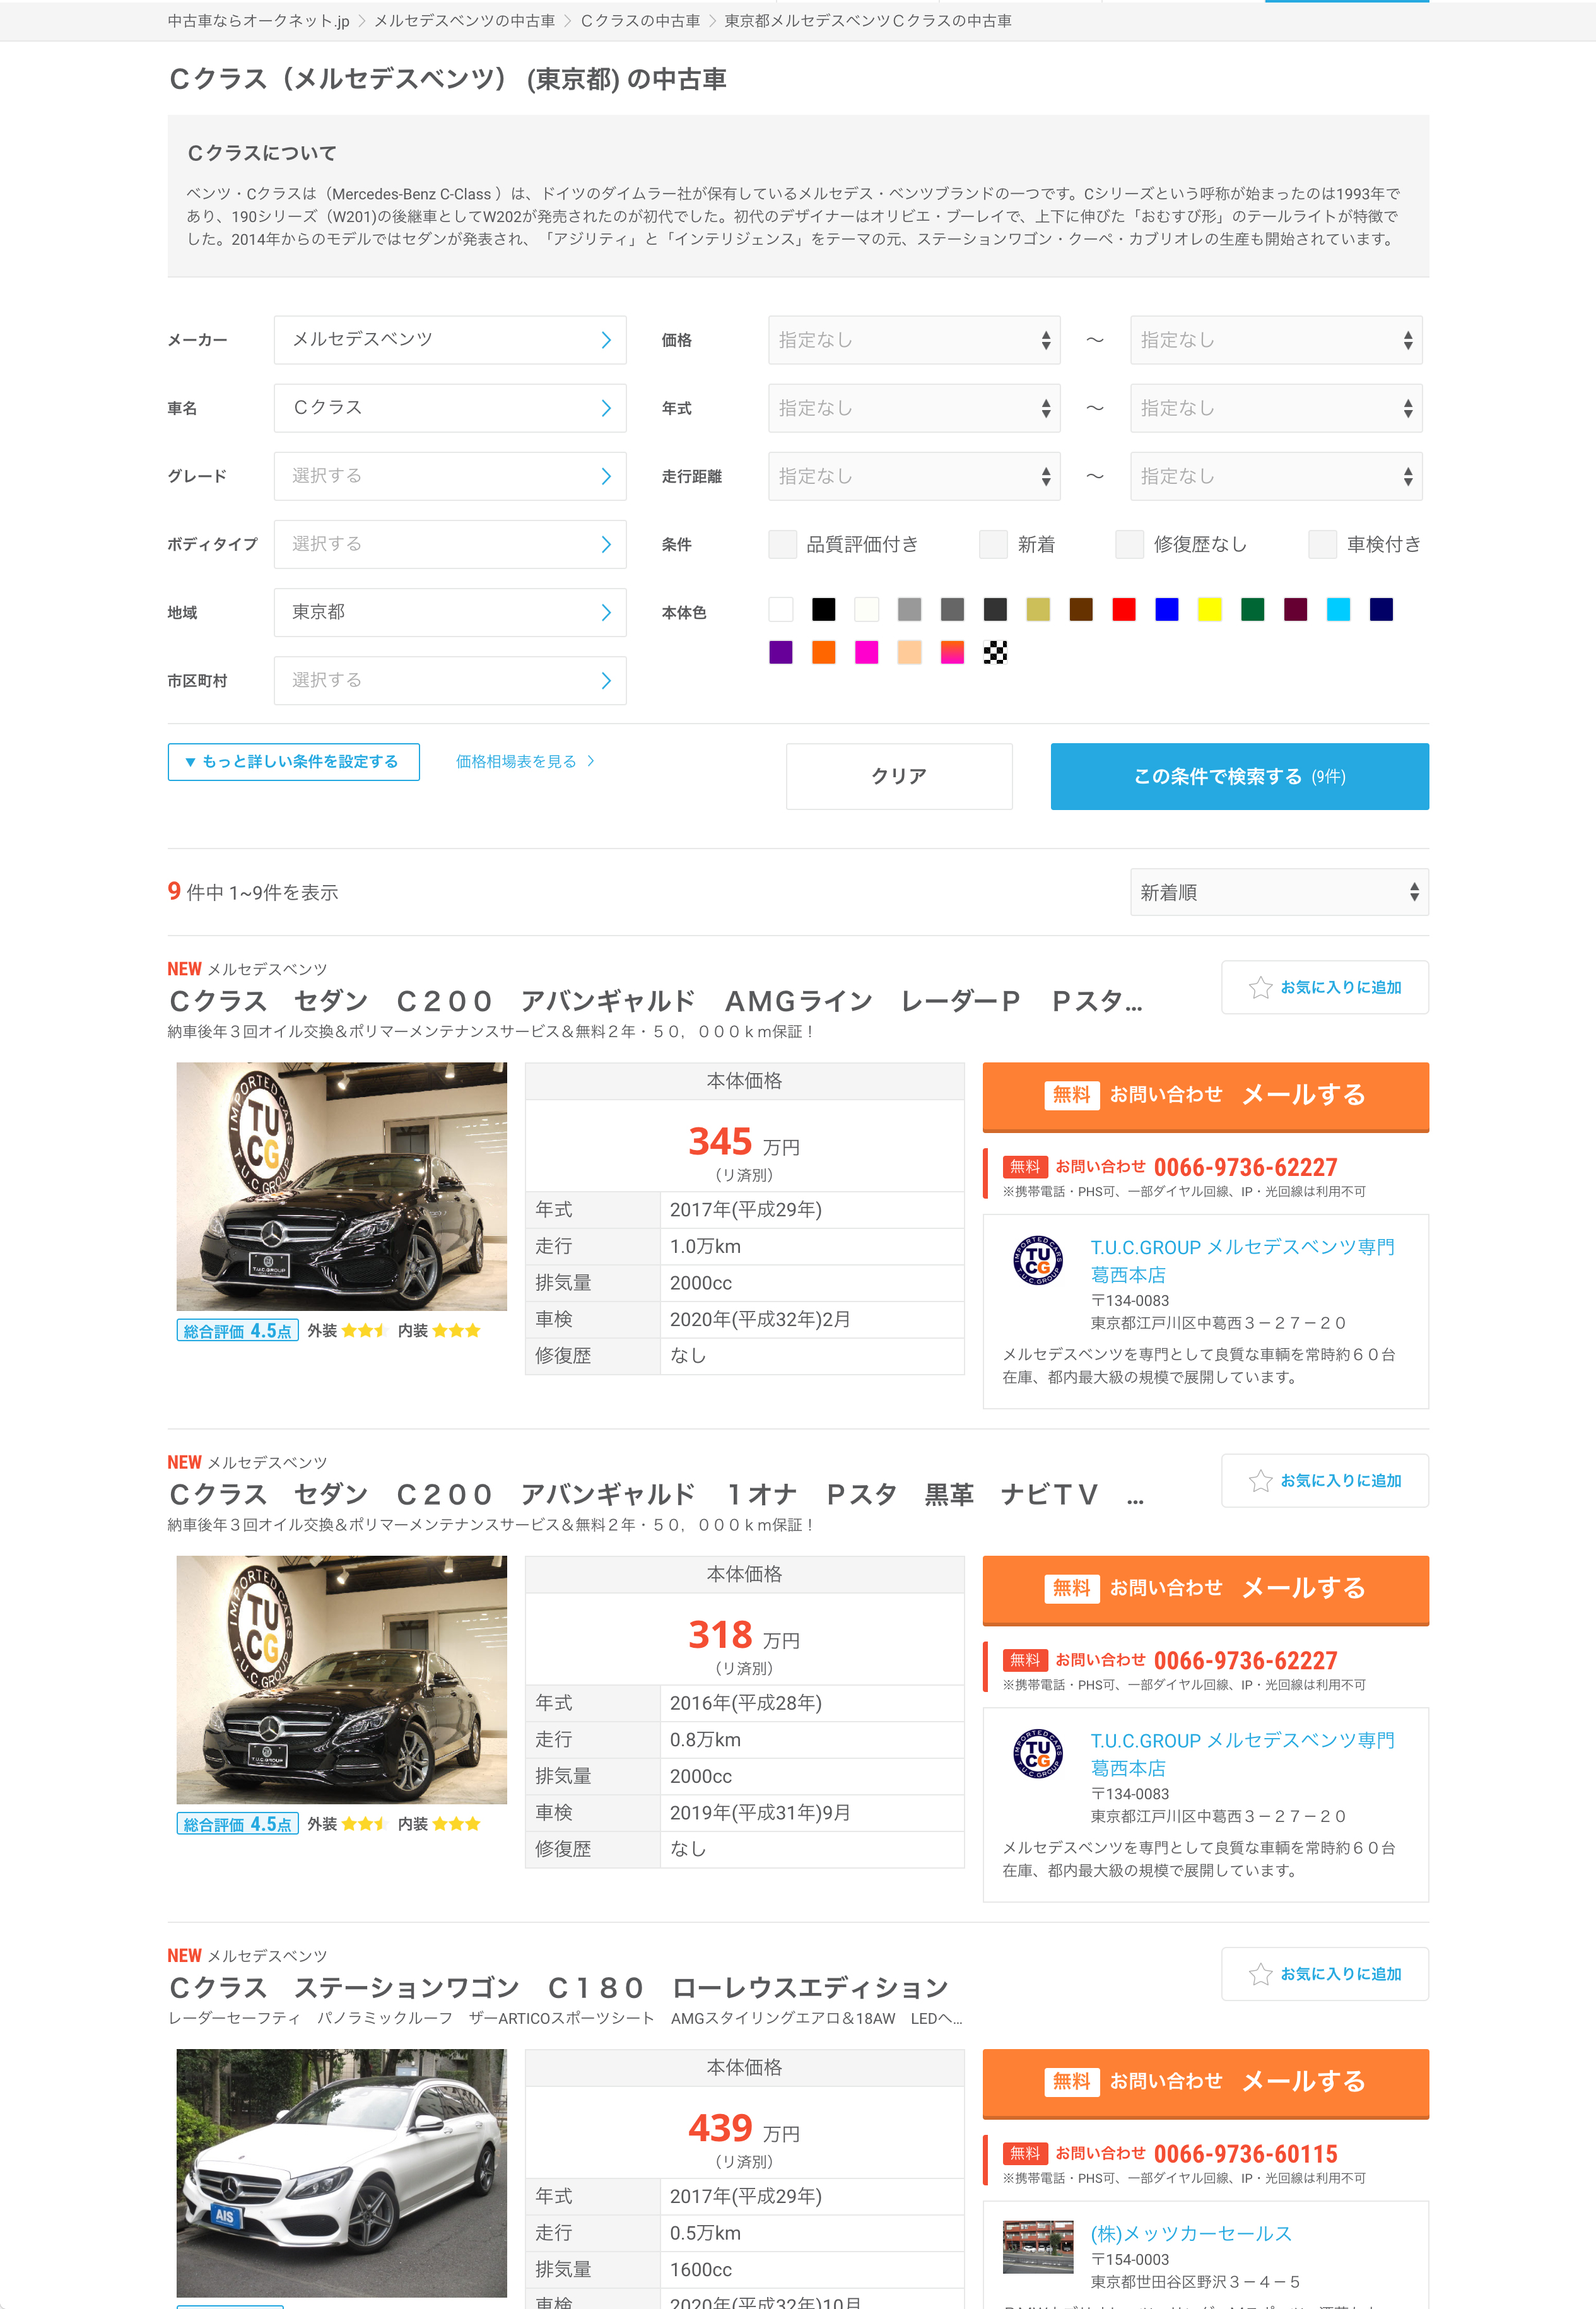Select the gold body color swatch
This screenshot has height=2309, width=1596.
1038,609
